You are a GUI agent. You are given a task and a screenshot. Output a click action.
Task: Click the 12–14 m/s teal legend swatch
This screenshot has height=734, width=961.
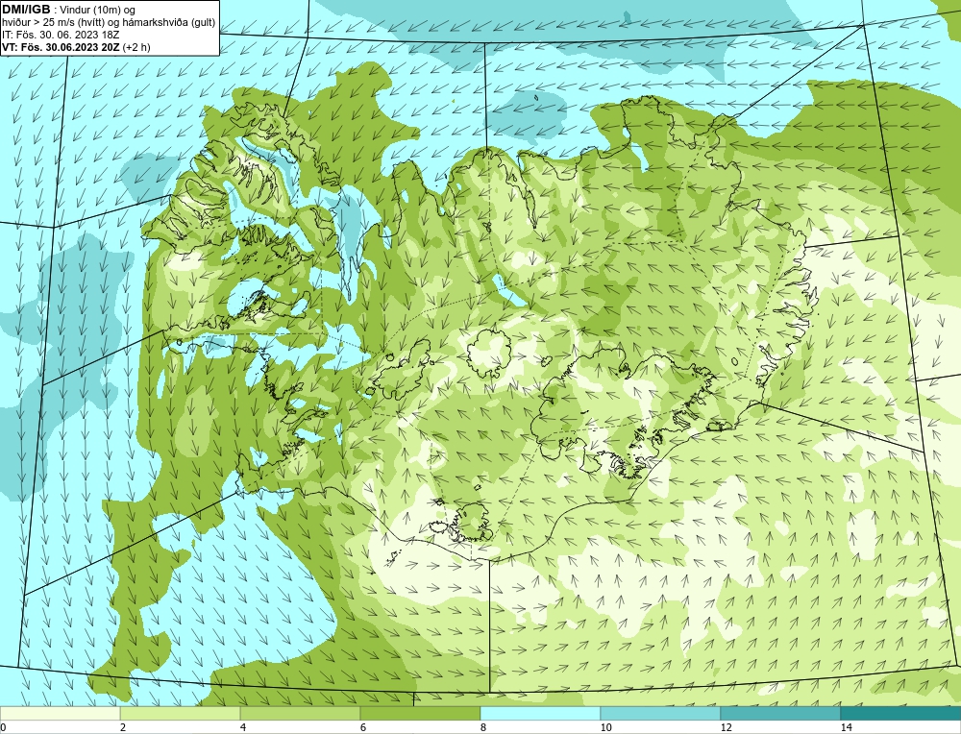[780, 714]
